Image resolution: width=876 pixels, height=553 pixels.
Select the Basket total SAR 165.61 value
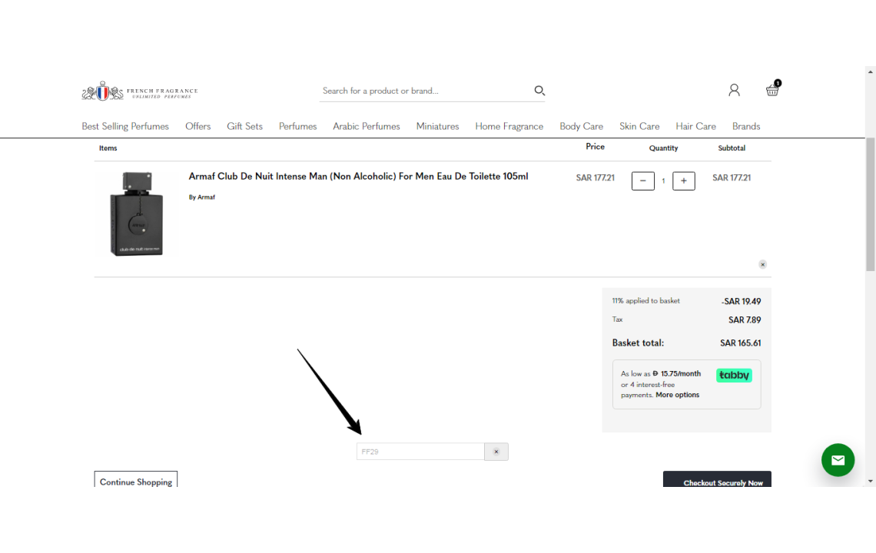[x=740, y=343]
